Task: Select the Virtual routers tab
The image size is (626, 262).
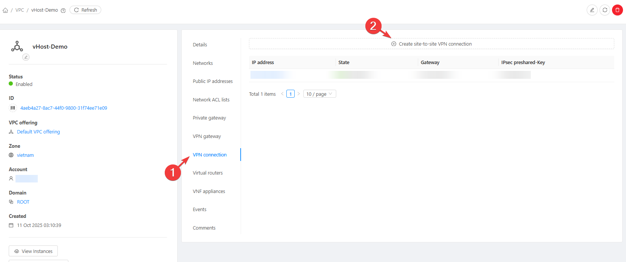Action: pyautogui.click(x=207, y=173)
